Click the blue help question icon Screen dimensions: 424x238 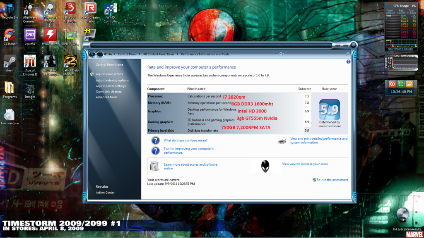pyautogui.click(x=348, y=62)
